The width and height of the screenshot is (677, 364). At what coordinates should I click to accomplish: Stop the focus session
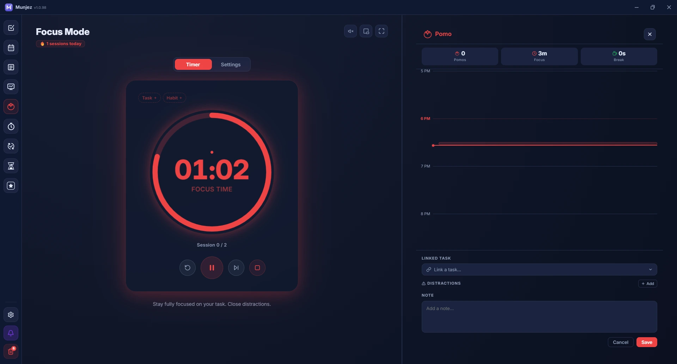pyautogui.click(x=257, y=268)
